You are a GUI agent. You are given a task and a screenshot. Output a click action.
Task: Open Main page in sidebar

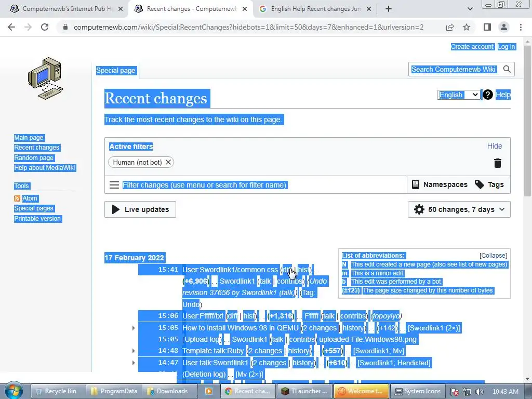(x=29, y=137)
